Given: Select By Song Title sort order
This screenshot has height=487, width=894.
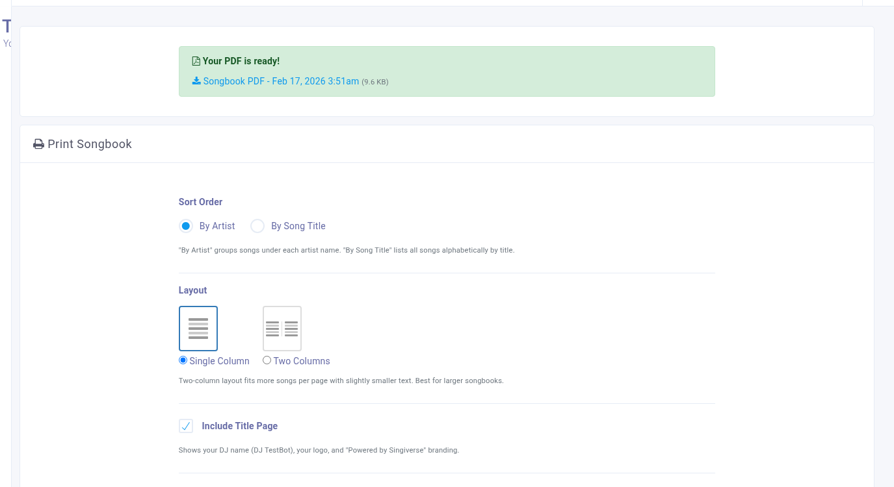Looking at the screenshot, I should coord(257,226).
